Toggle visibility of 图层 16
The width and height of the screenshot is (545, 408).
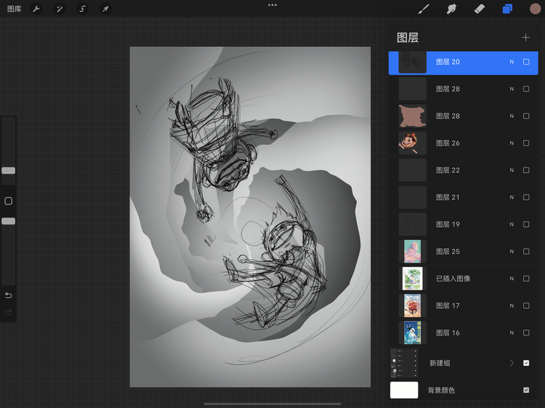point(526,333)
